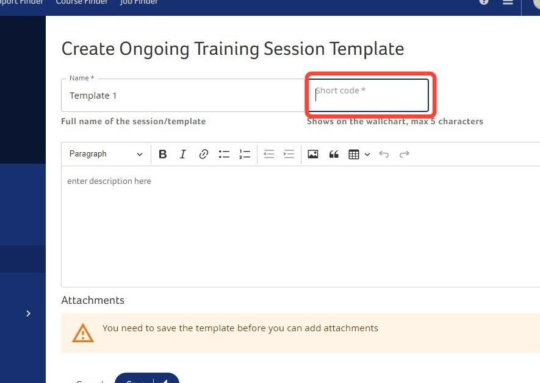This screenshot has height=383, width=540.
Task: Click the Name field containing Template 1
Action: pos(182,96)
